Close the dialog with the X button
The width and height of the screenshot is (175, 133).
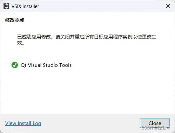168,6
